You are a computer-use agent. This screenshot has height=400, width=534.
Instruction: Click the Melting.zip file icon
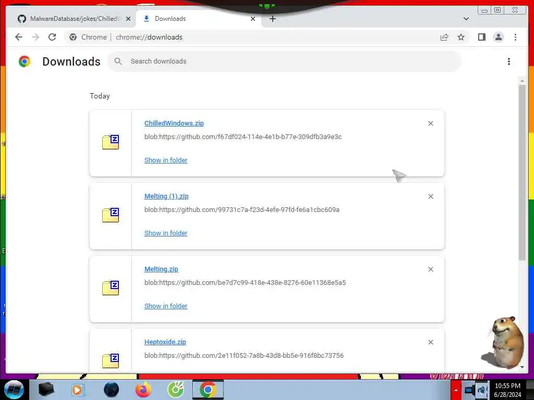tap(111, 287)
